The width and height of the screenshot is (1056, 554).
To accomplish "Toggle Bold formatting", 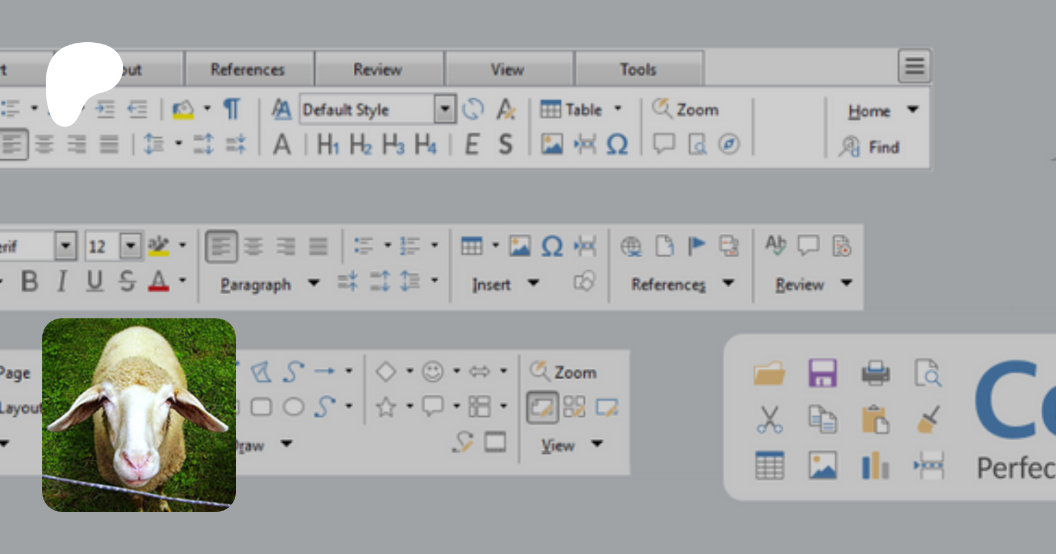I will point(29,281).
